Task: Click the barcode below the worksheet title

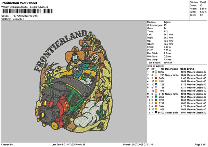Action: click(x=27, y=11)
